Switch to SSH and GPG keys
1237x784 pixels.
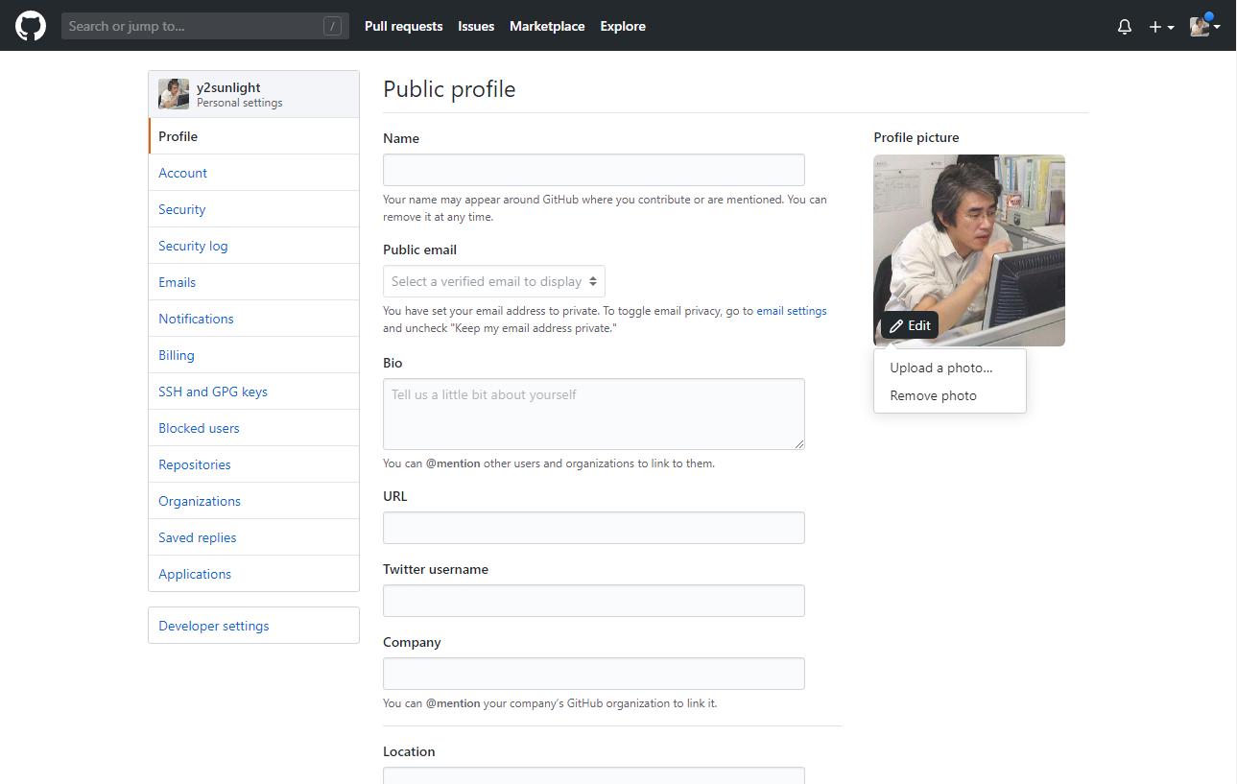click(213, 392)
